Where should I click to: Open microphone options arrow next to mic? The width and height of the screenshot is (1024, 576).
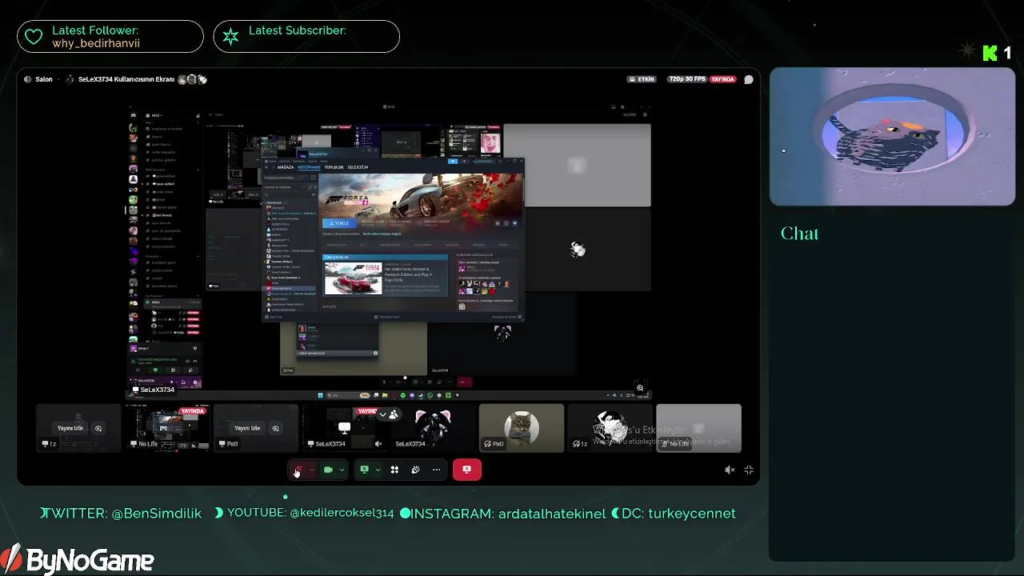point(312,470)
